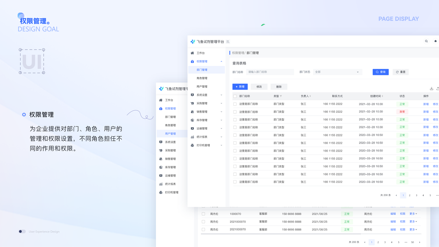Click the 打印机管理 printer icon in front window sidebar
The image size is (439, 247).
click(192, 145)
